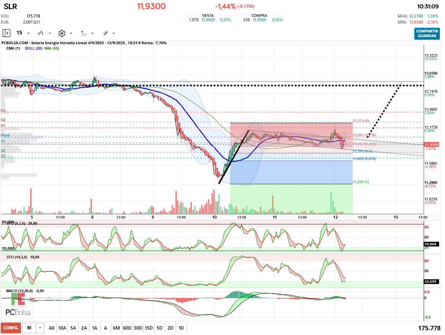The image size is (445, 335).
Task: Select the drawing pencil tool icon
Action: tap(105, 33)
